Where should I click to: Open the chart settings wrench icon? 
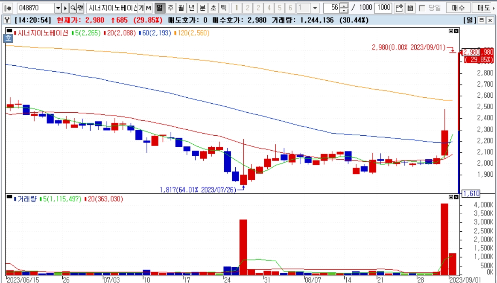[7, 20]
